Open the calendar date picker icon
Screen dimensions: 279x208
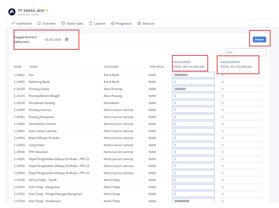67,40
